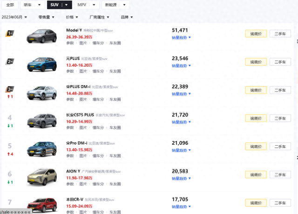Open 懂车分 link under 宋PLUS DM-i
This screenshot has width=298, height=214.
coord(98,99)
